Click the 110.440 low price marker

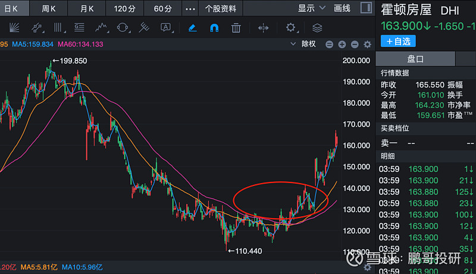245,251
